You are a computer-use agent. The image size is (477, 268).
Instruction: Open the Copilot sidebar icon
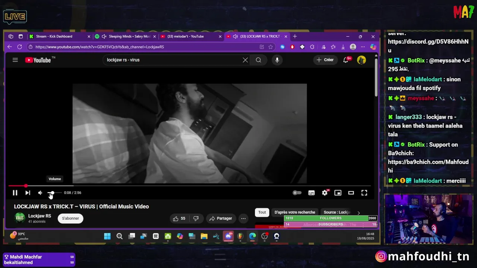pos(373,47)
